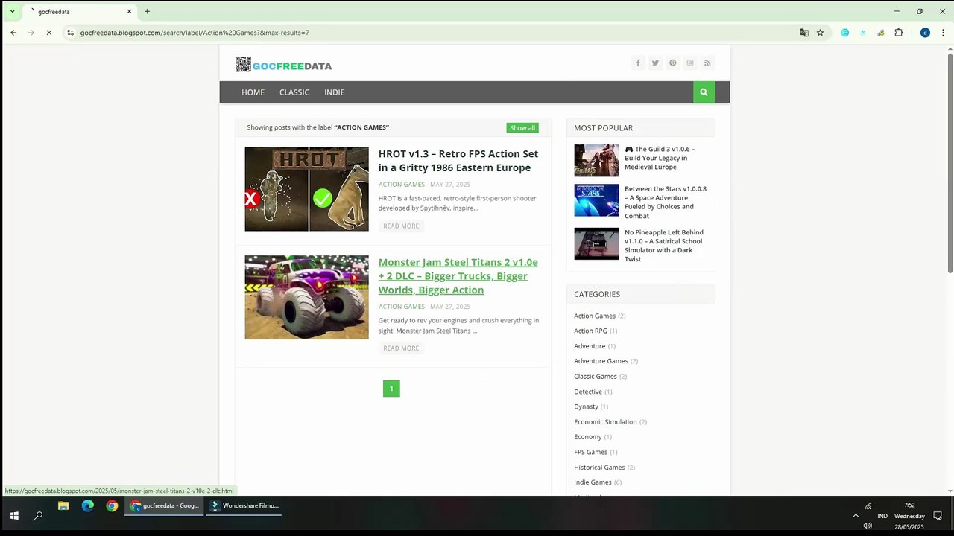This screenshot has width=954, height=536.
Task: Expand the tab search dropdown arrow
Action: pos(12,11)
